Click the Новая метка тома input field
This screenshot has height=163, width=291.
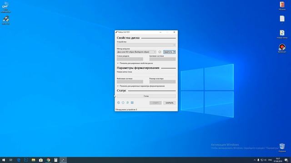[146, 75]
